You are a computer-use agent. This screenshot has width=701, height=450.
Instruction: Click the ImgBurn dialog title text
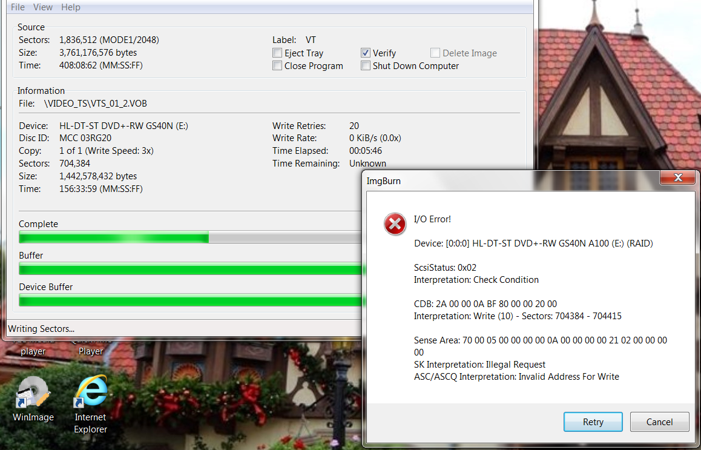(x=384, y=181)
